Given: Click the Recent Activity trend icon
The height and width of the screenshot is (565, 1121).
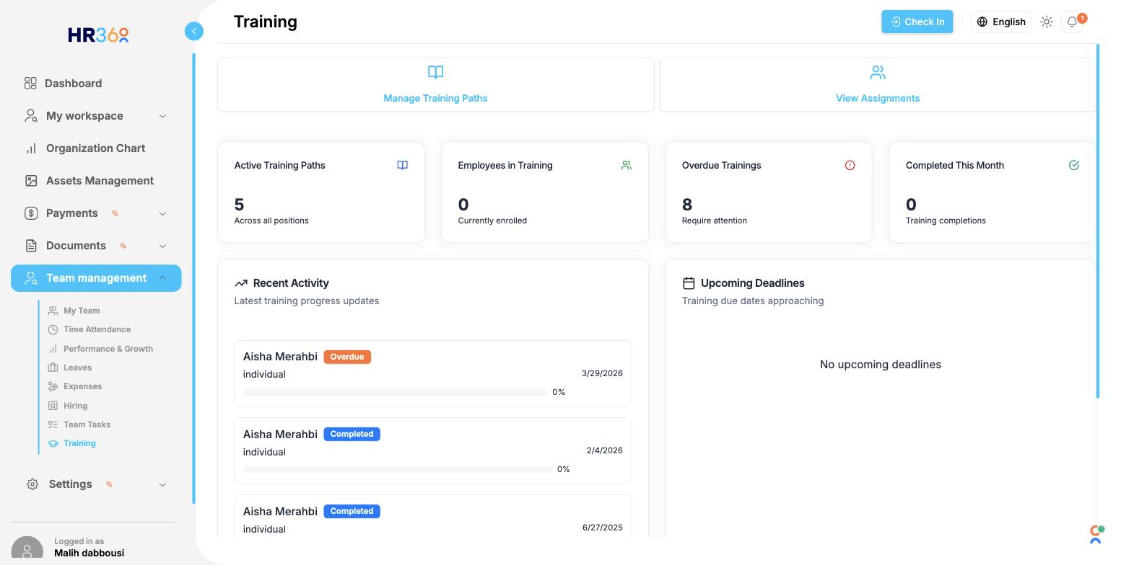Looking at the screenshot, I should (x=241, y=283).
